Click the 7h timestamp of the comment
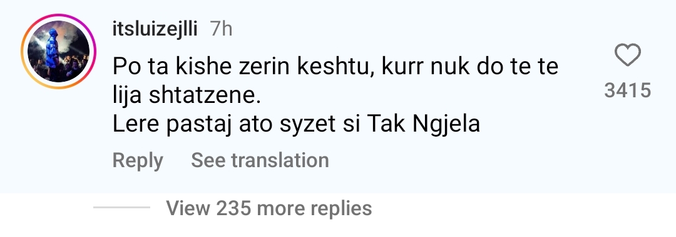This screenshot has height=237, width=676. coord(221,29)
